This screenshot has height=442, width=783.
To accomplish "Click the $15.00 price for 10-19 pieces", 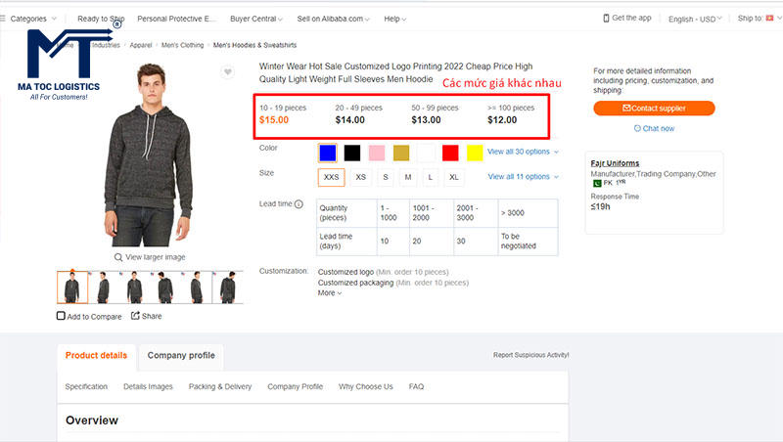I will pos(274,119).
